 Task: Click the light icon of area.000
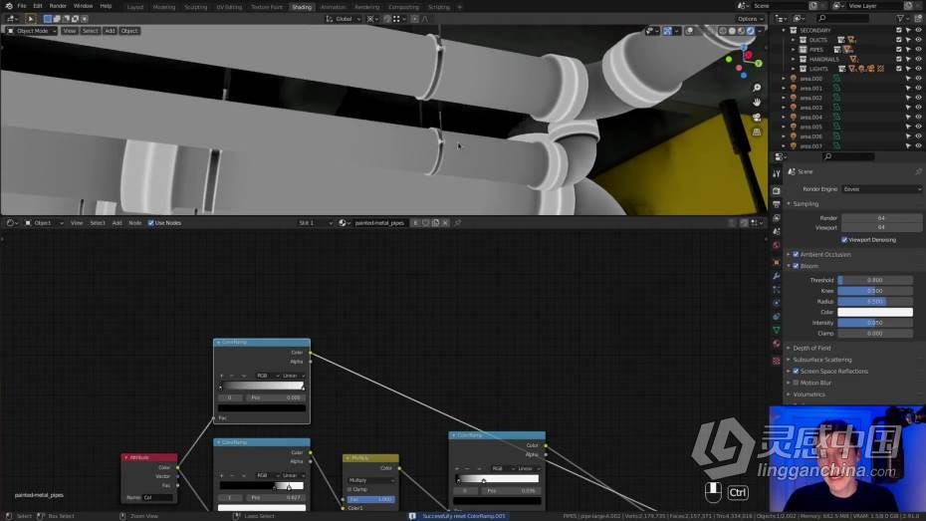click(794, 79)
